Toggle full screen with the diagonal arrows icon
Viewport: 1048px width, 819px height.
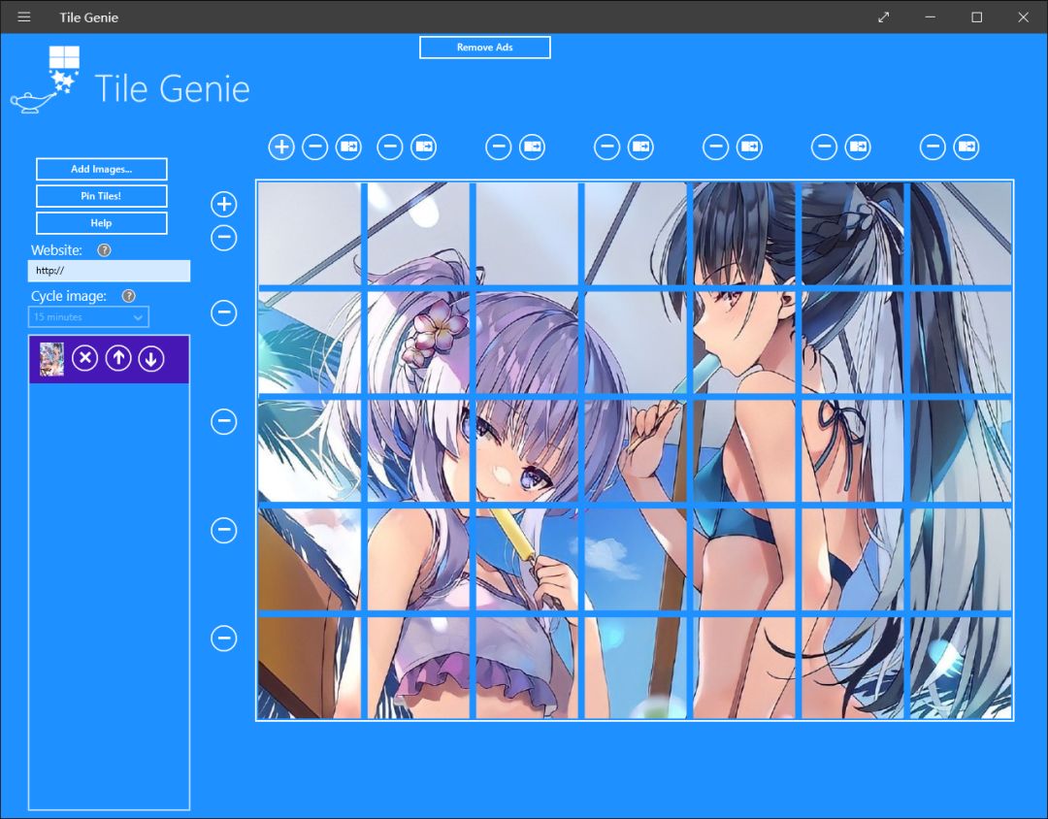pos(884,17)
